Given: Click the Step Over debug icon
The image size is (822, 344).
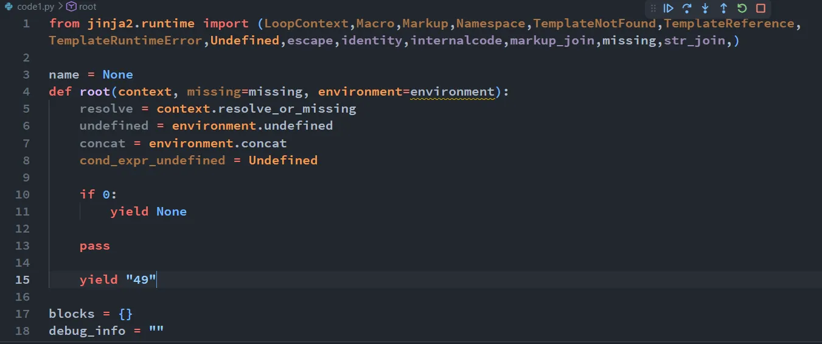Looking at the screenshot, I should point(687,9).
